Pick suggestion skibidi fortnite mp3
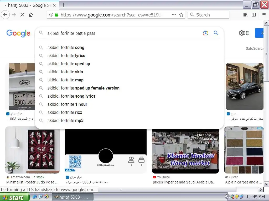269x201 pixels. (x=129, y=120)
